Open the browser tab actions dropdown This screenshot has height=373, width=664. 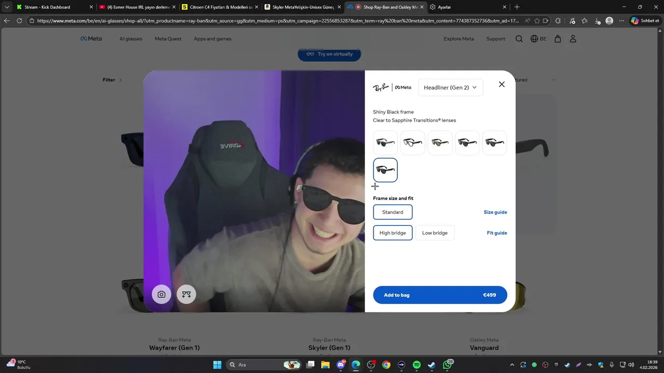pos(7,7)
